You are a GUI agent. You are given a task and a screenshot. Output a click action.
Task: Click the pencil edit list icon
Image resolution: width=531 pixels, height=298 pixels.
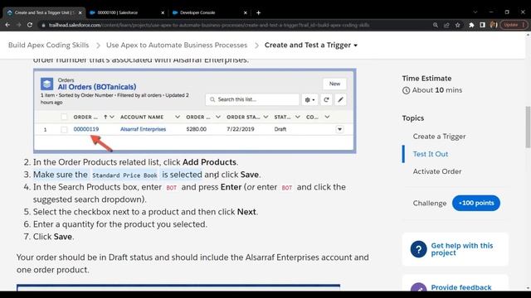[340, 99]
